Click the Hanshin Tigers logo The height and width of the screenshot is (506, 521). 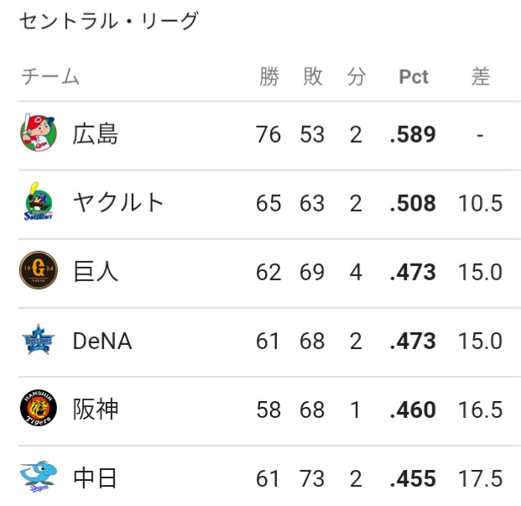click(39, 408)
